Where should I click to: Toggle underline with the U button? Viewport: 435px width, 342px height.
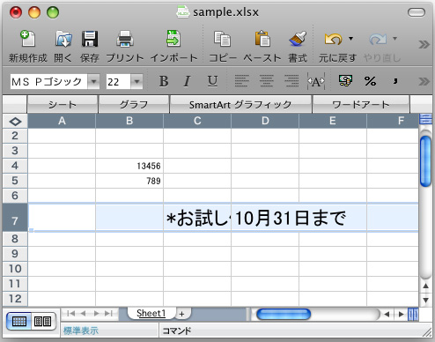pos(212,81)
